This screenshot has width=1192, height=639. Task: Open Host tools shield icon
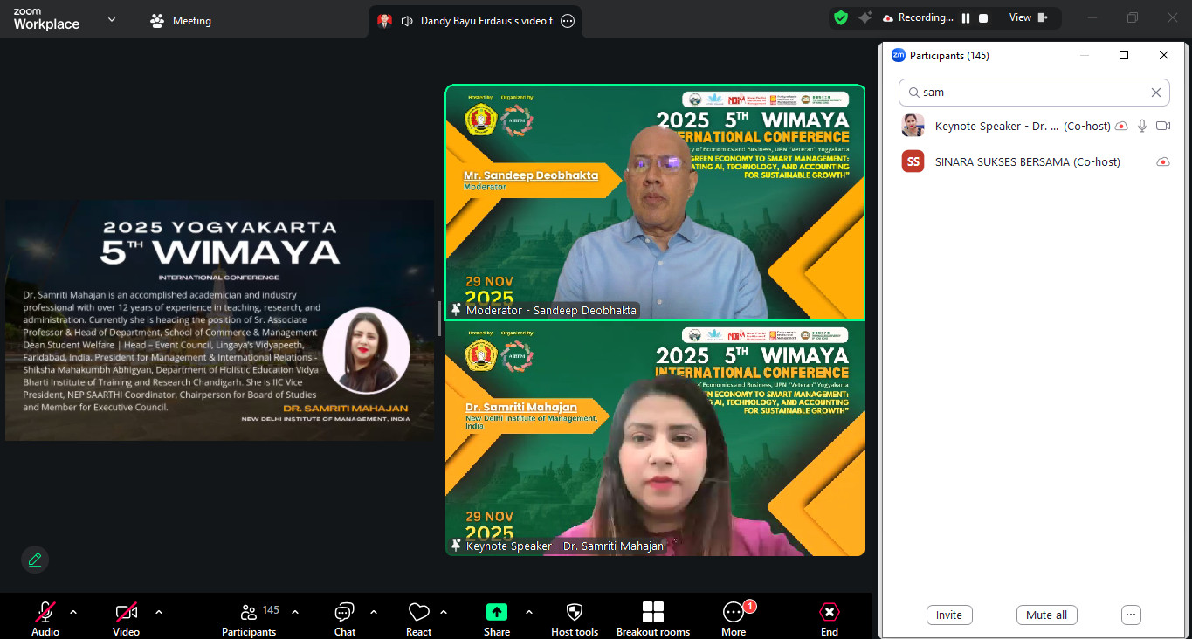coord(575,613)
